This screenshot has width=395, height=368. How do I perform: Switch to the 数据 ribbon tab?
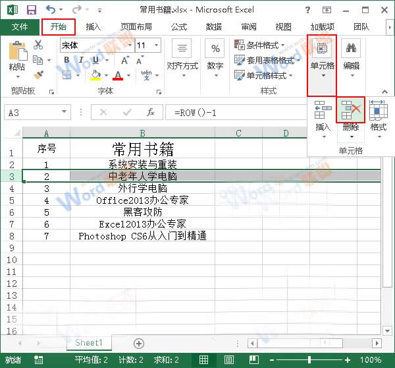(214, 27)
